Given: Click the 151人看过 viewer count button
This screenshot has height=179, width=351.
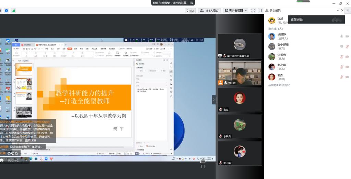Looking at the screenshot, I should click(x=209, y=11).
